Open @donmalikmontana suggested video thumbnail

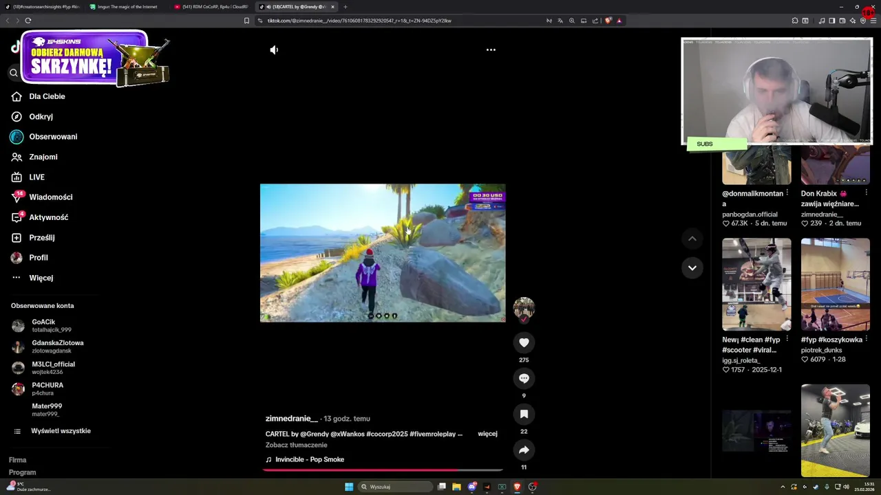tap(756, 166)
